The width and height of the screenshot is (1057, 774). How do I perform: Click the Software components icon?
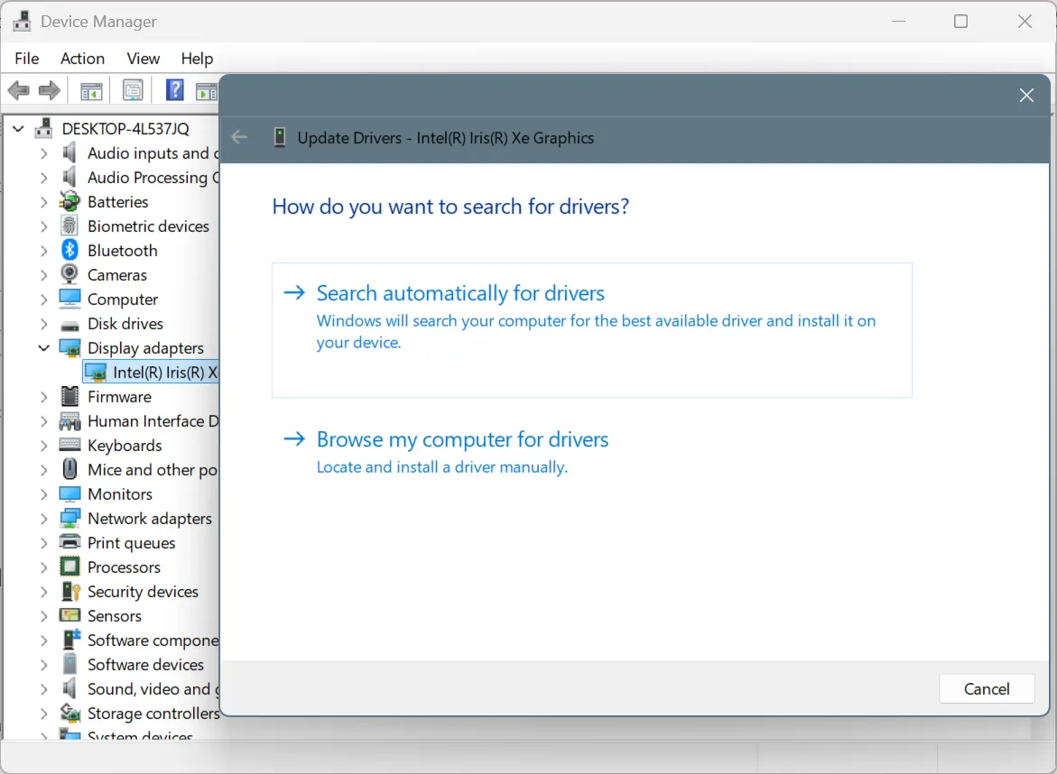70,640
